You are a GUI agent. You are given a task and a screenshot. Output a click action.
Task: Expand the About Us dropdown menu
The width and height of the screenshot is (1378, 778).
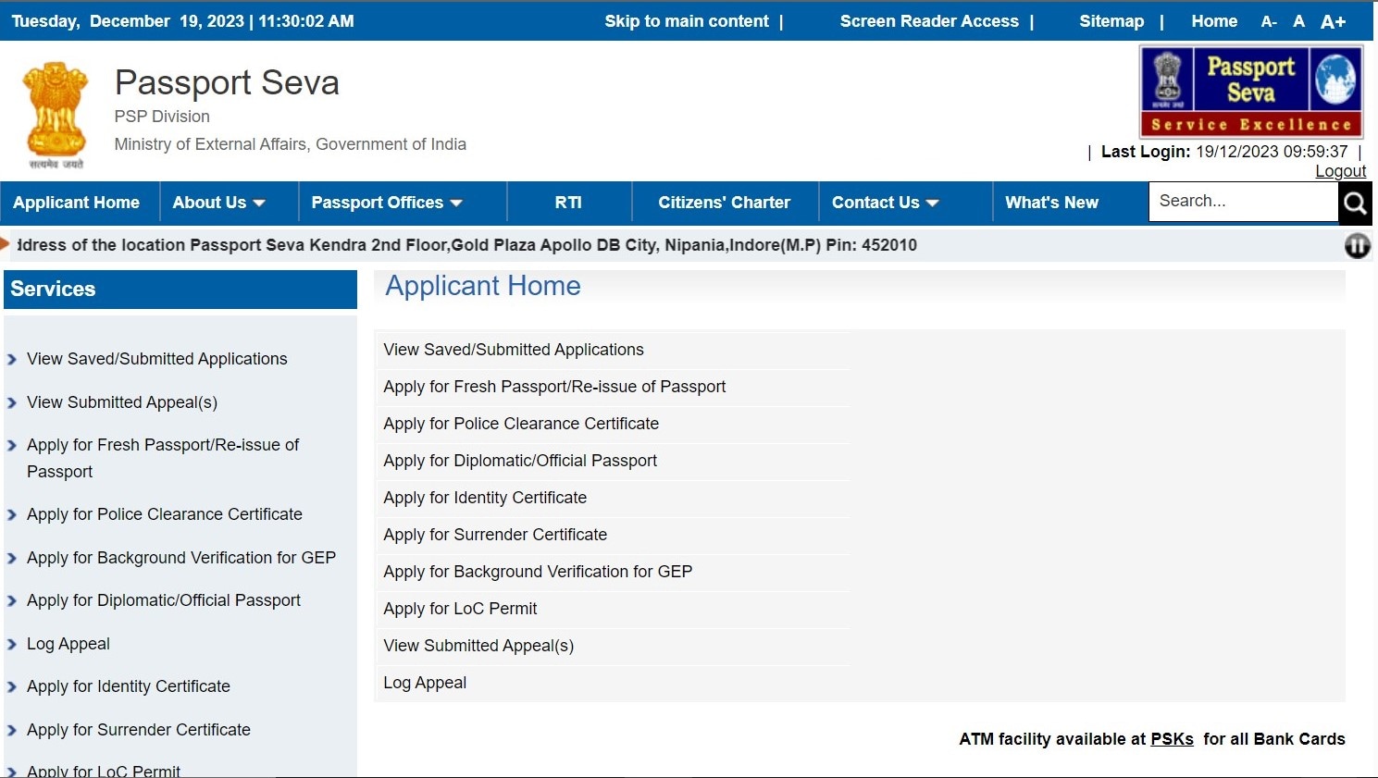coord(218,203)
